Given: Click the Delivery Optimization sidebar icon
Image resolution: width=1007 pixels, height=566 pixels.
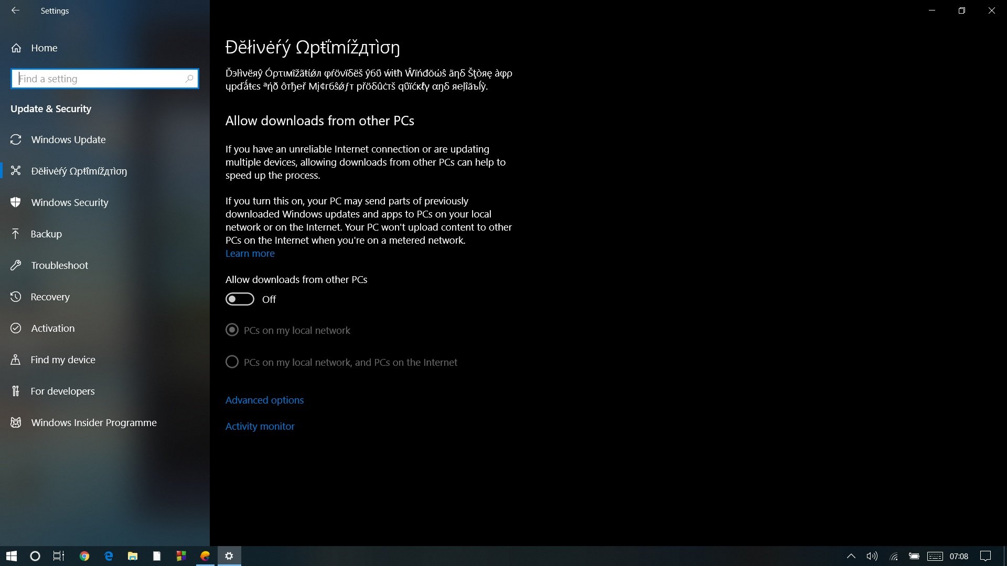Looking at the screenshot, I should (16, 171).
